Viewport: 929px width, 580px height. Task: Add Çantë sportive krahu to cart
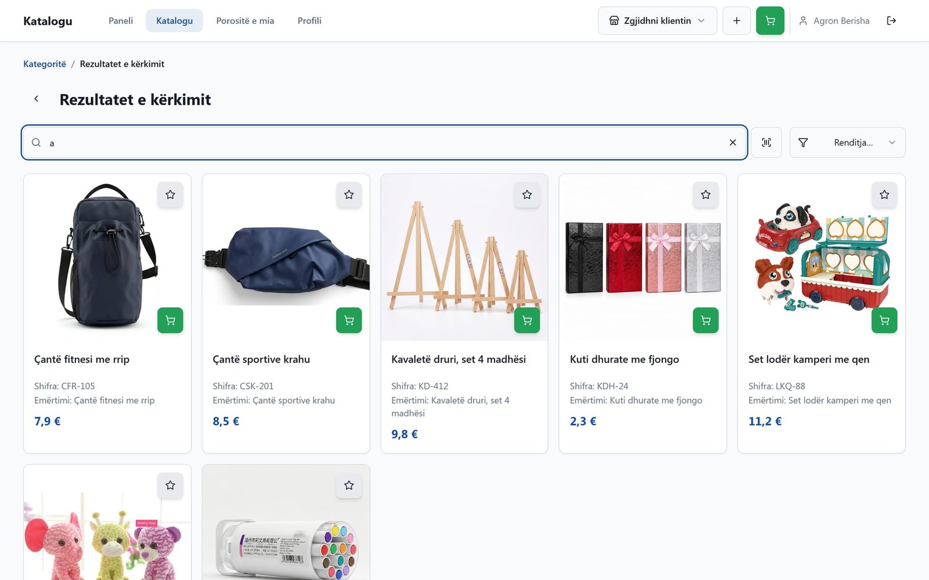tap(349, 320)
